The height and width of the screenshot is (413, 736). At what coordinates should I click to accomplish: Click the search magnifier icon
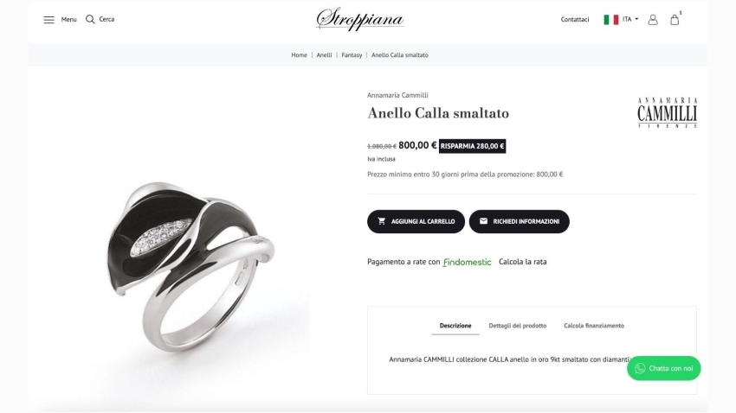[x=90, y=19]
